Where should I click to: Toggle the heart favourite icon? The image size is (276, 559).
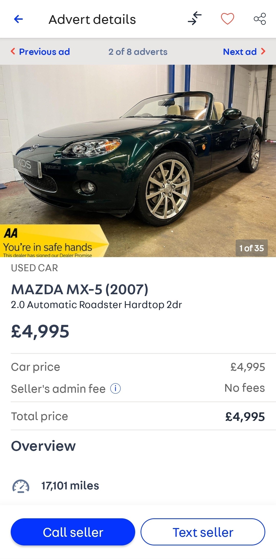tap(227, 19)
